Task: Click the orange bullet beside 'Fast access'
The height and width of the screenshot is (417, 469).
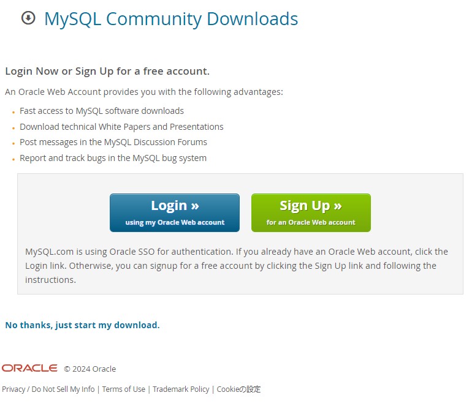Action: (x=13, y=113)
